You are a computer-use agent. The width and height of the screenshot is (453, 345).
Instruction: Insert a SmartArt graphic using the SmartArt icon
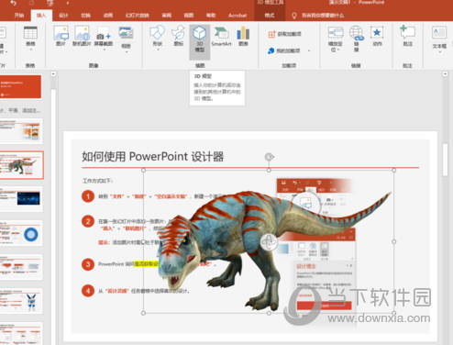pos(221,36)
